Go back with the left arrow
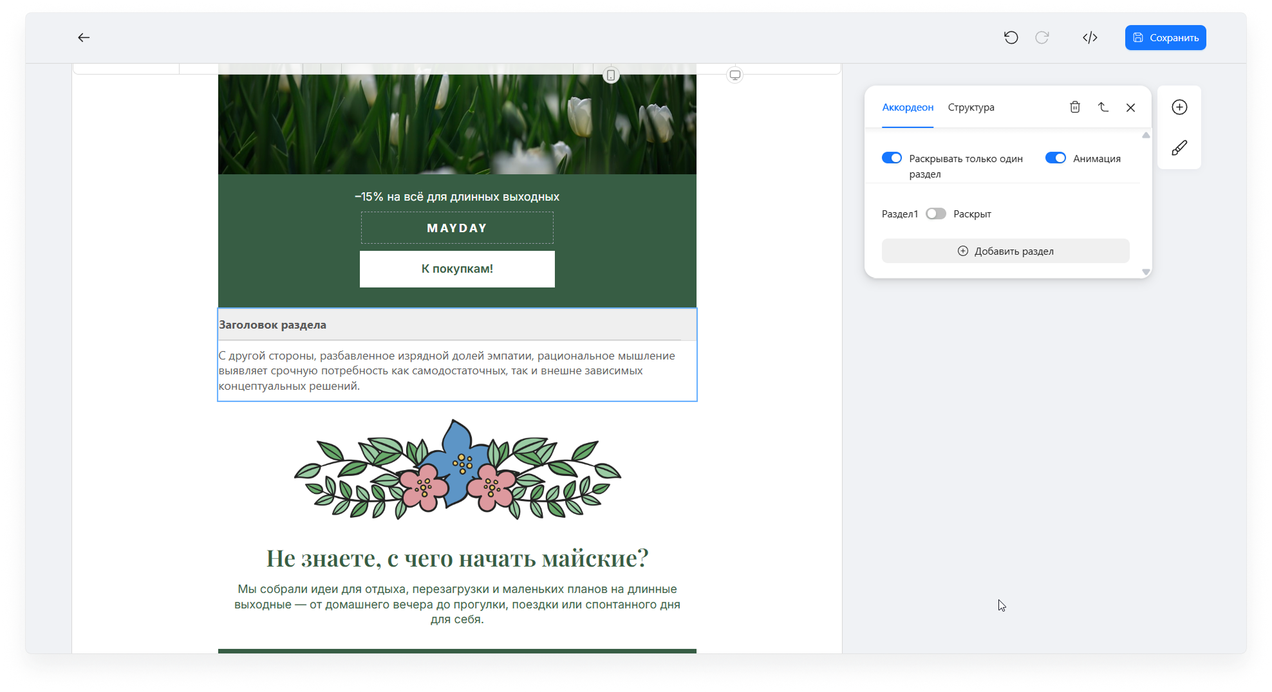The width and height of the screenshot is (1272, 692). 84,37
